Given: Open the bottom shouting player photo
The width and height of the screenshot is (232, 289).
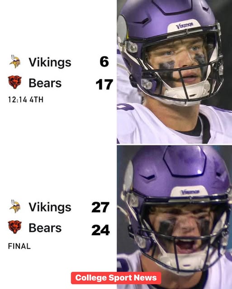Looking at the screenshot, I should click(x=175, y=217).
